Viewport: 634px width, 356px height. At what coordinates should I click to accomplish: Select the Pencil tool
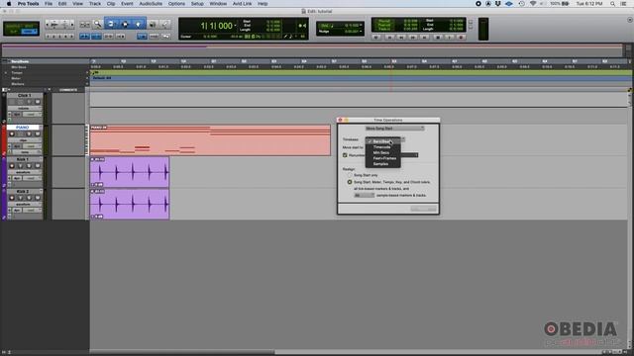165,25
